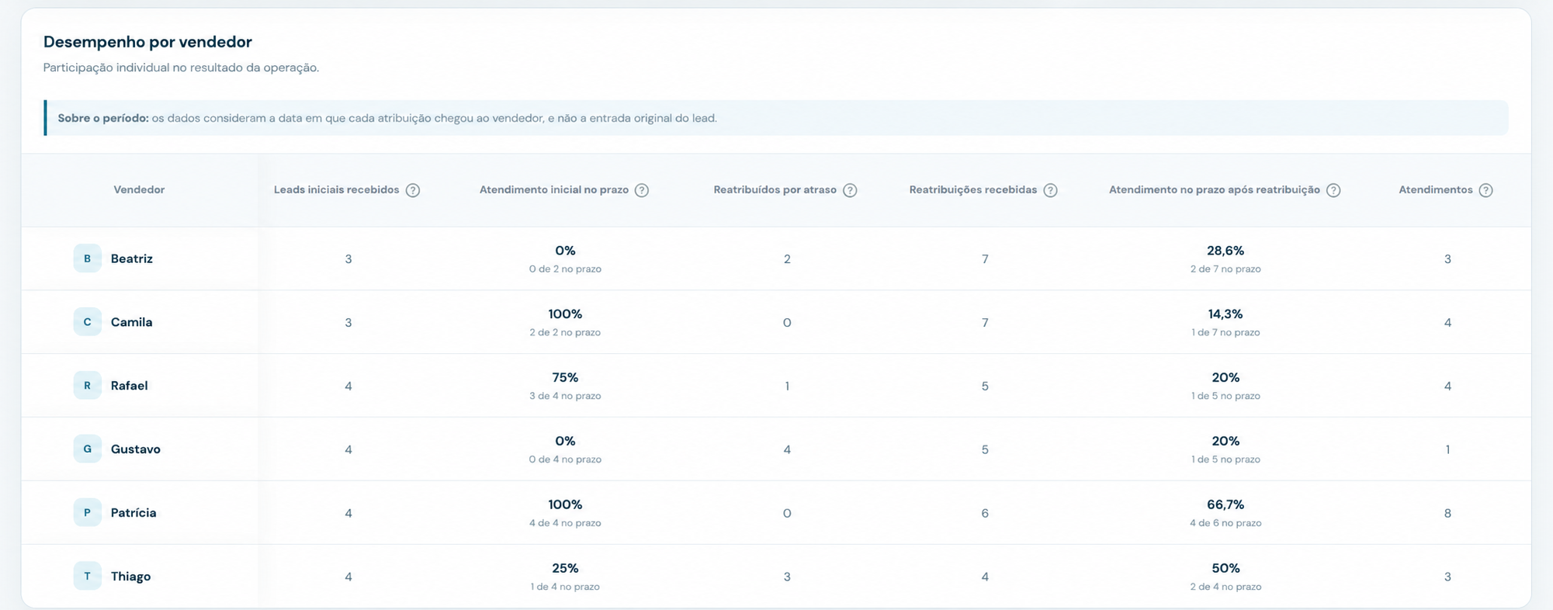Click help icon beside Leads iniciais recebidos
The height and width of the screenshot is (610, 1553).
coord(413,190)
